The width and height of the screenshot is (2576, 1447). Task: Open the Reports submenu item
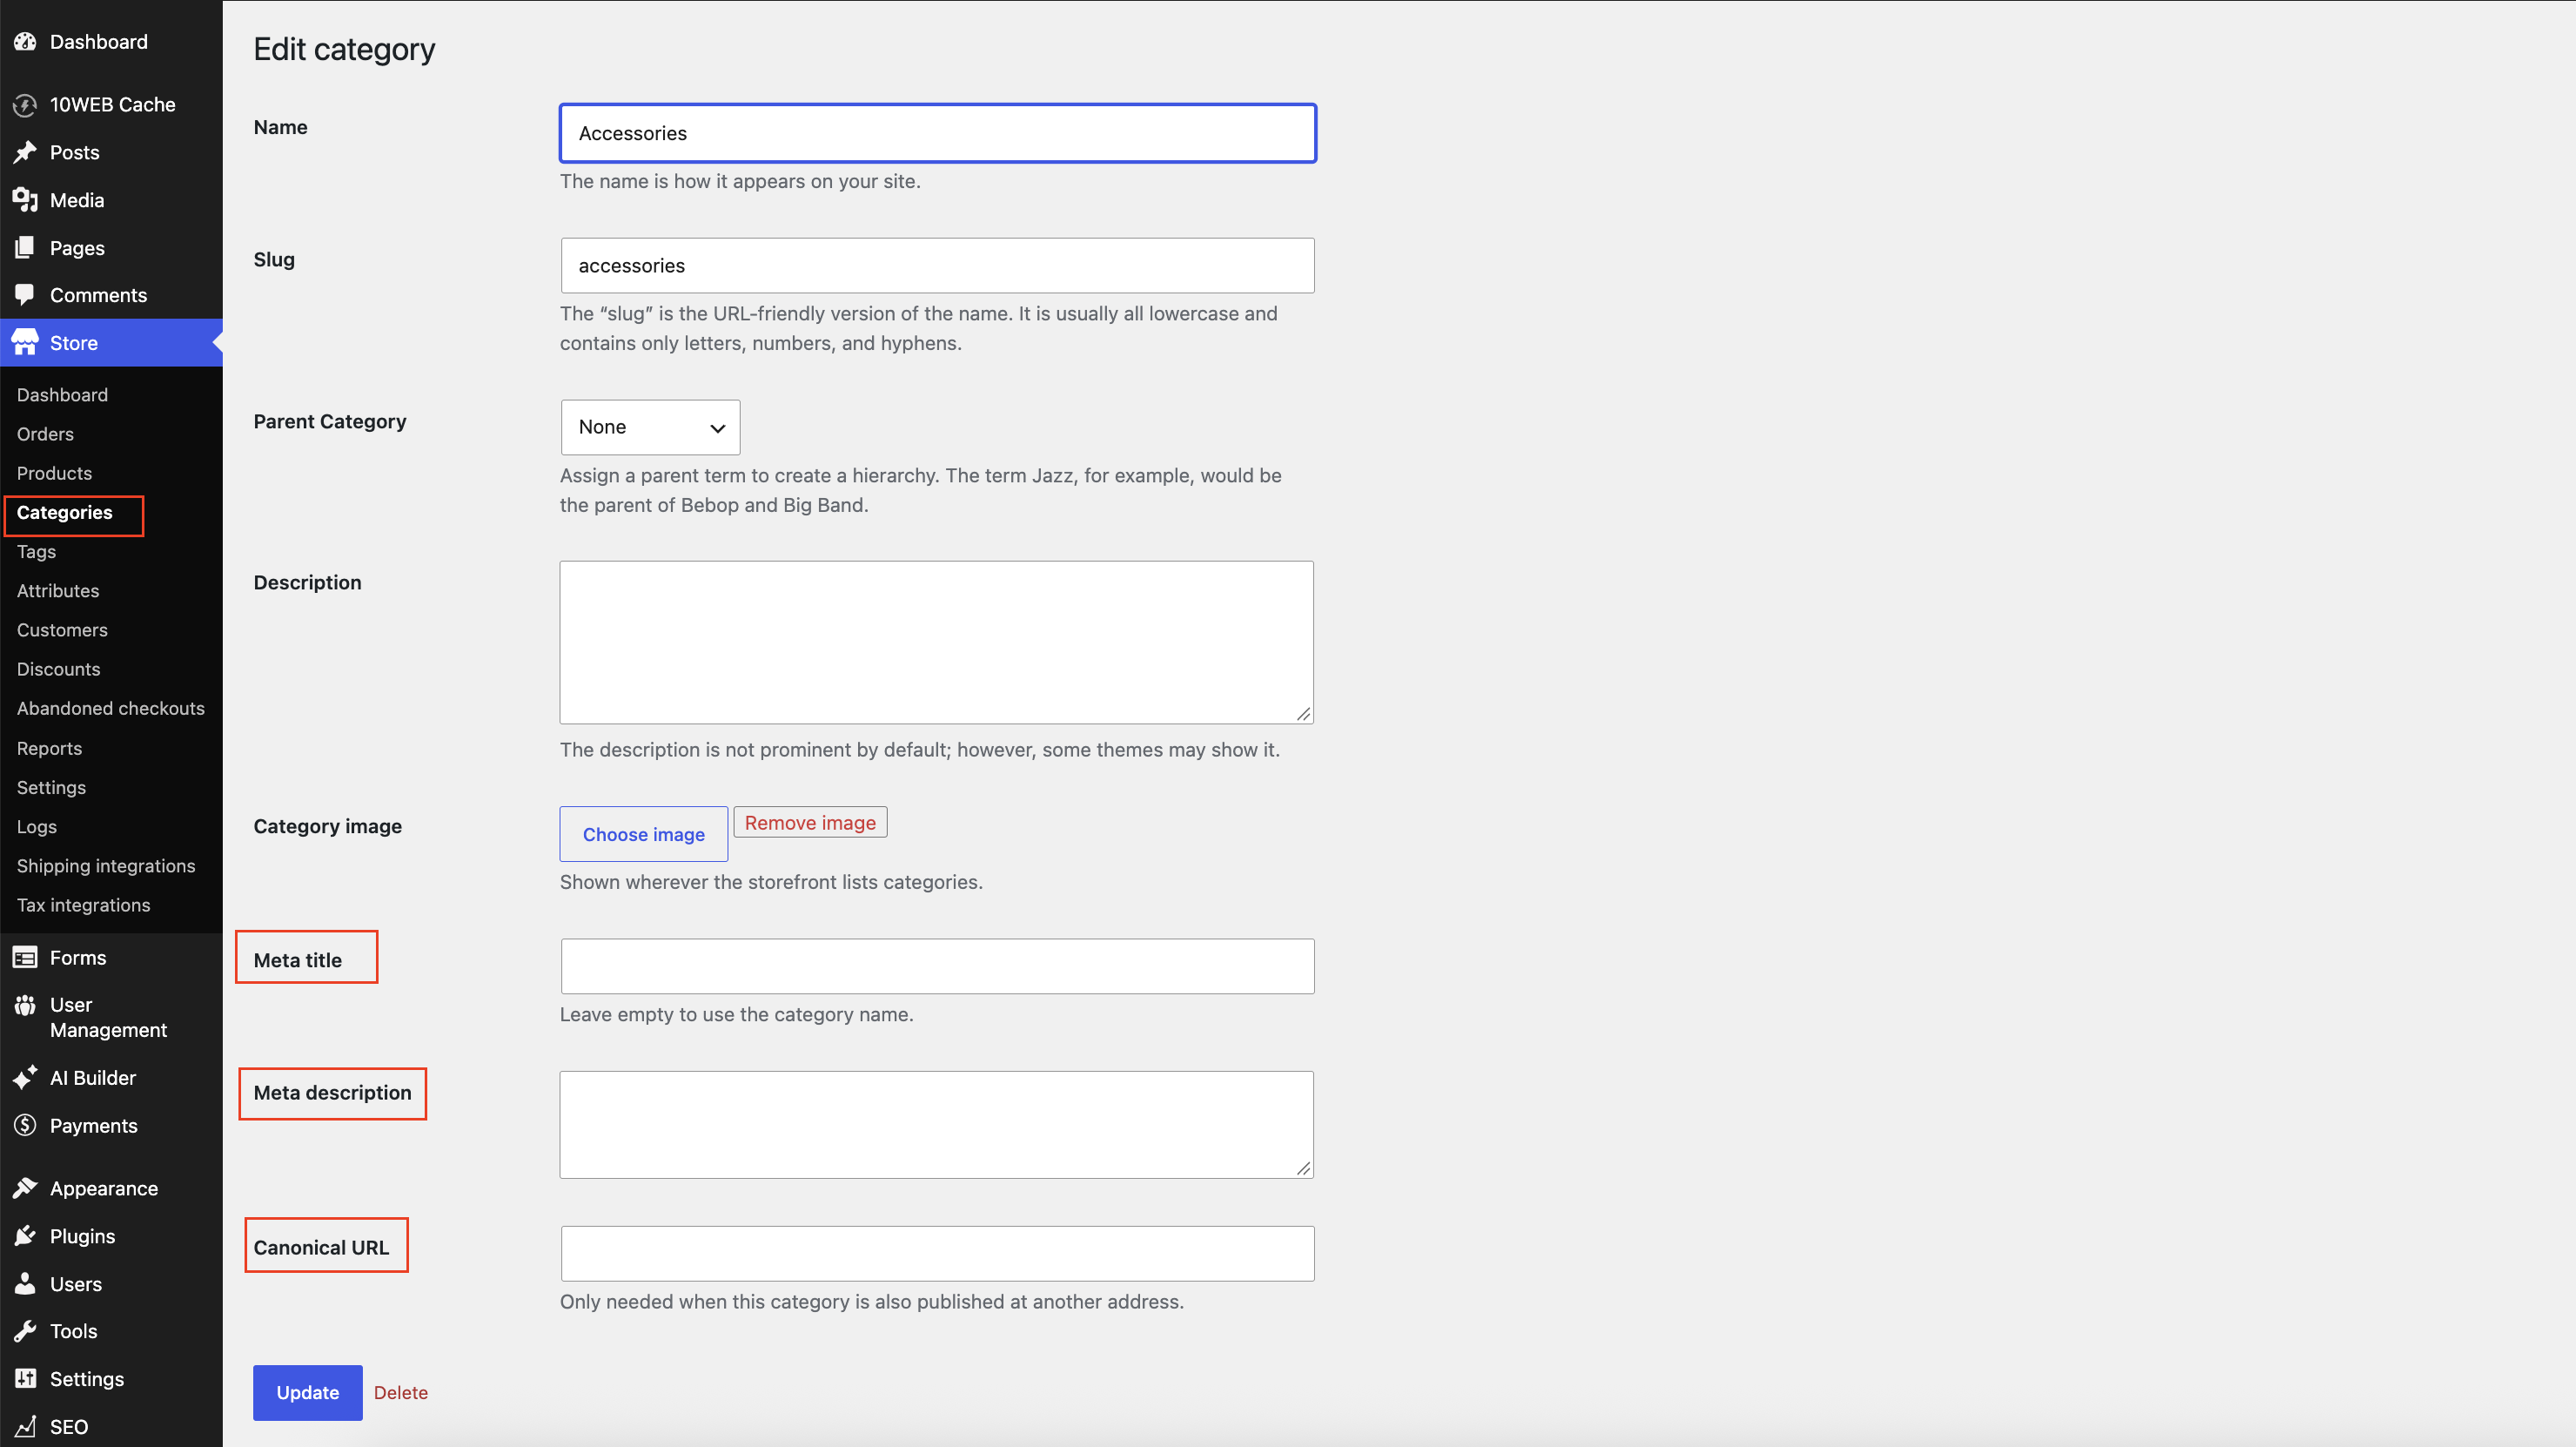click(x=49, y=749)
